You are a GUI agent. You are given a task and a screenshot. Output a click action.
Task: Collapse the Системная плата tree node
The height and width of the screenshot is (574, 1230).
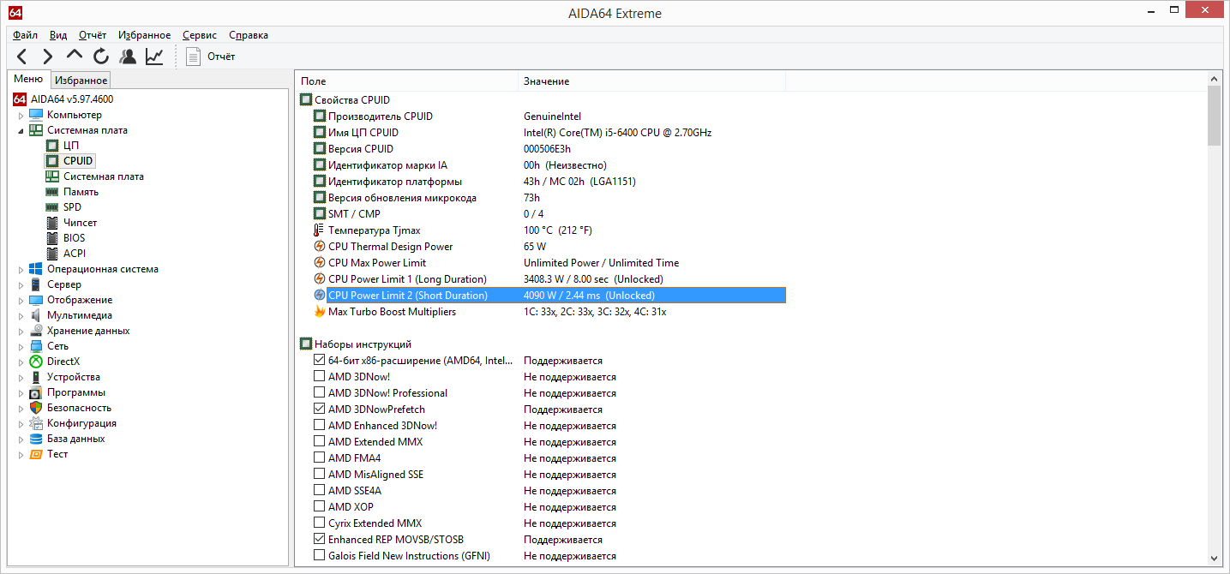point(21,131)
